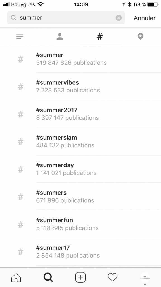Tap the hash icon beside #summers

click(x=21, y=197)
